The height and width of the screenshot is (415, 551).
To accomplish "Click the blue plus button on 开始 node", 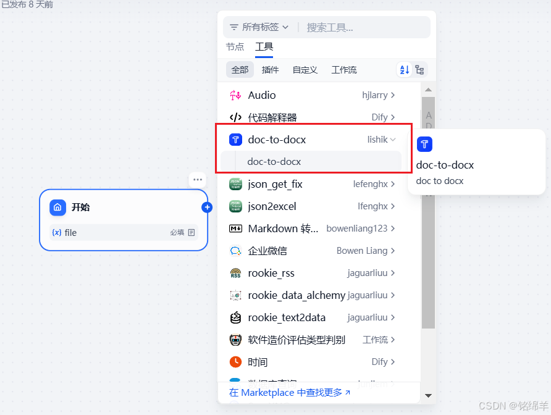I will tap(207, 207).
